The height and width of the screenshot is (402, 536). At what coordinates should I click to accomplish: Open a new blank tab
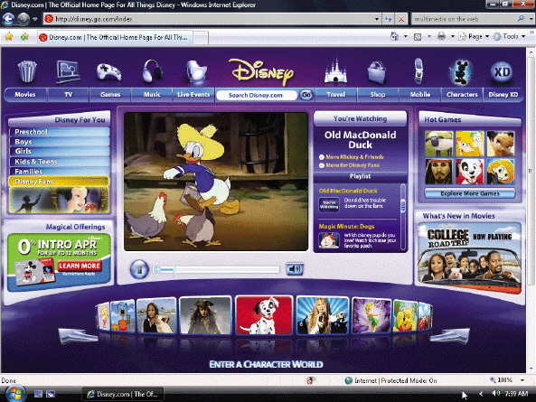pos(201,38)
